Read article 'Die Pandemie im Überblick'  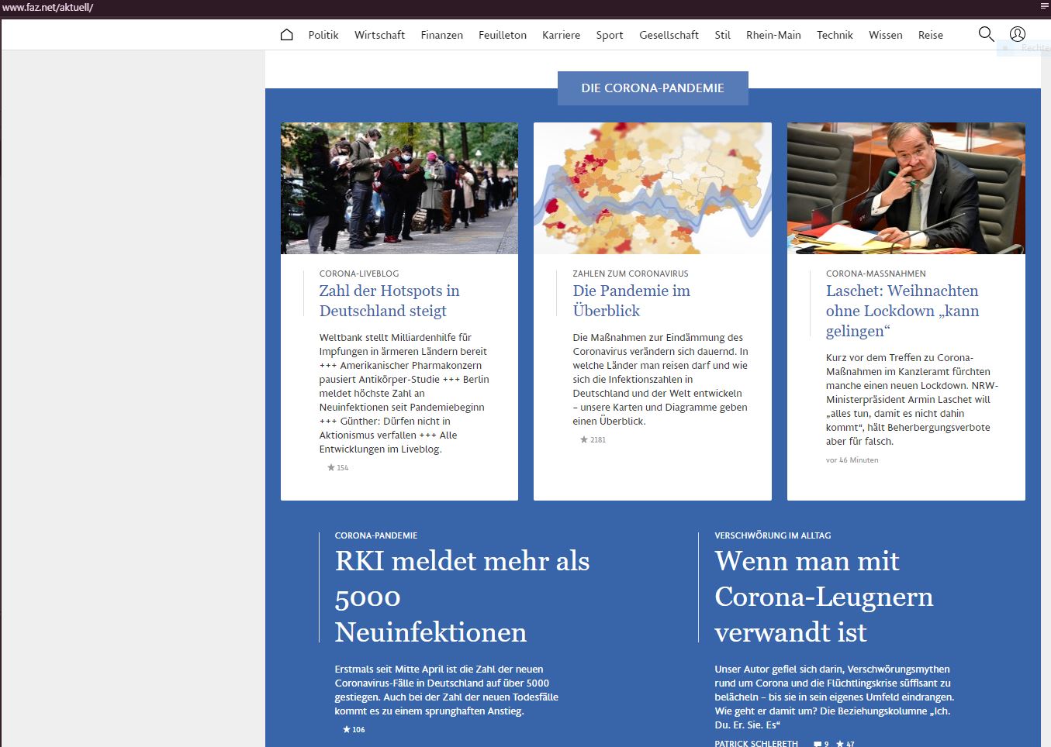coord(631,301)
